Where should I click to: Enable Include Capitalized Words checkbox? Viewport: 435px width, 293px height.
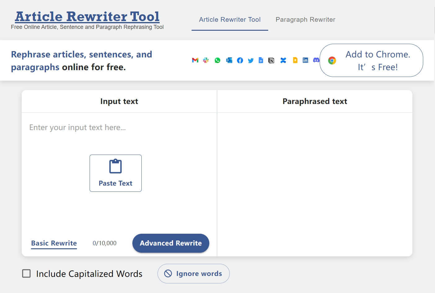point(27,273)
